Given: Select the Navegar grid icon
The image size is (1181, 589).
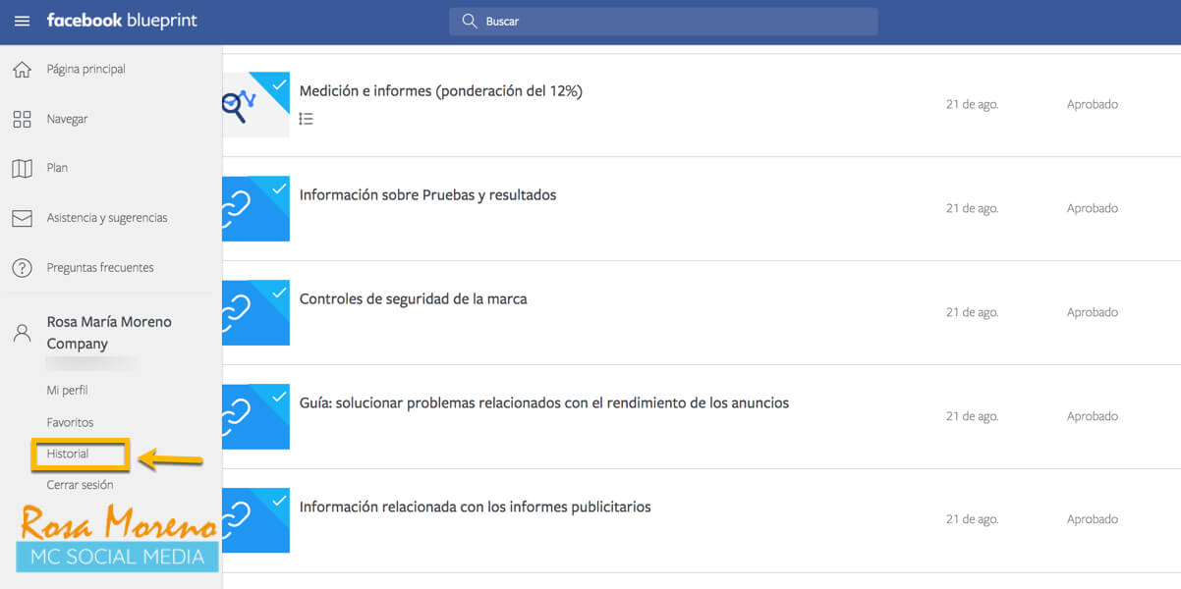Looking at the screenshot, I should [22, 119].
